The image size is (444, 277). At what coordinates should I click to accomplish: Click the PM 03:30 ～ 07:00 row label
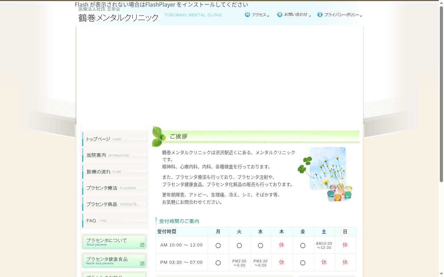[x=181, y=262]
